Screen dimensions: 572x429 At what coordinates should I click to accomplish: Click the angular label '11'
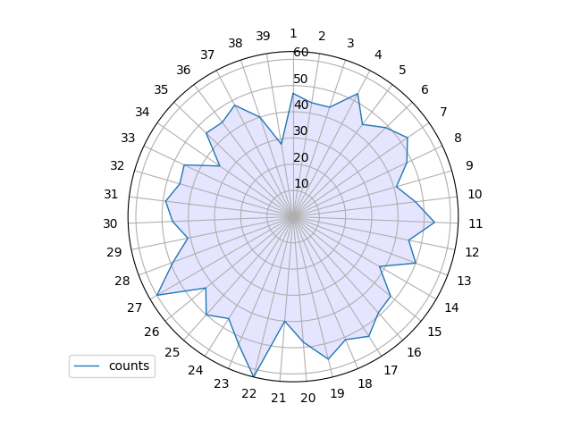[x=475, y=223]
